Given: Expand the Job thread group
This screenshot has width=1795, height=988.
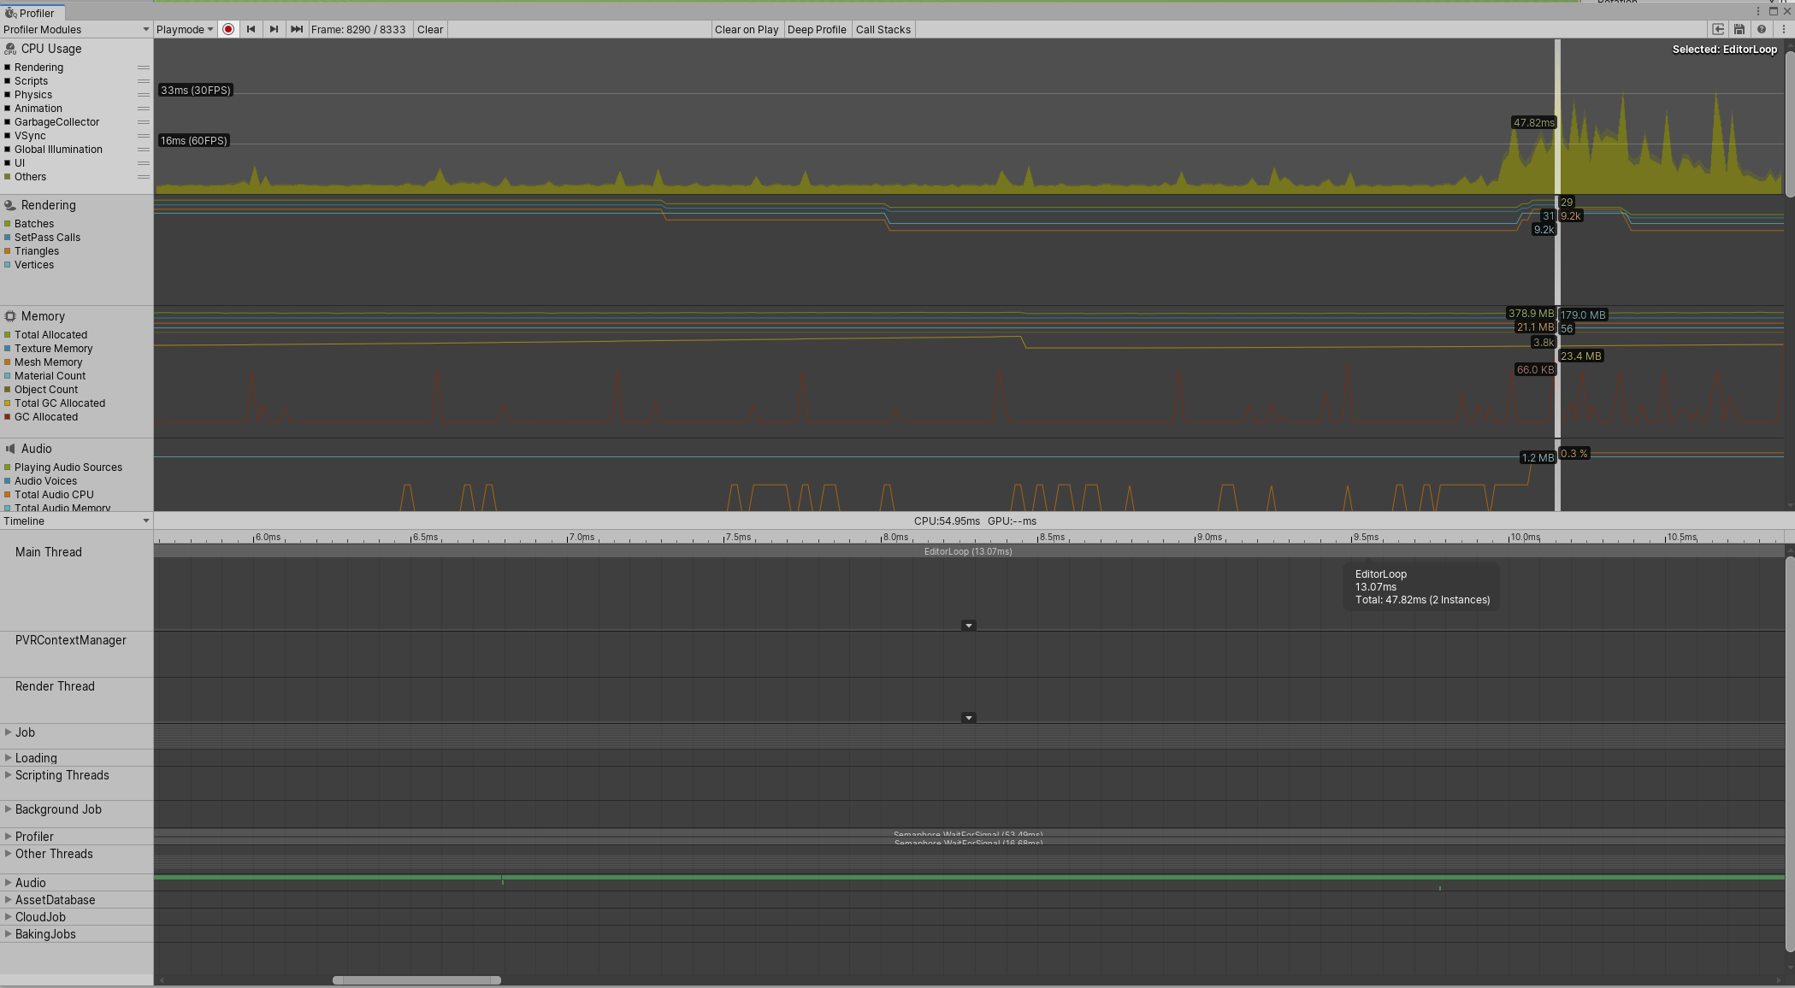Looking at the screenshot, I should [9, 732].
